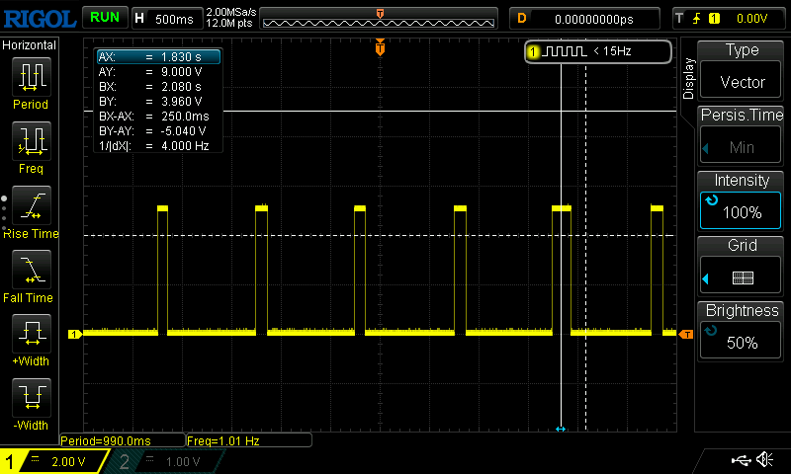Image resolution: width=791 pixels, height=474 pixels.
Task: Select the -Width measurement icon
Action: (x=32, y=397)
